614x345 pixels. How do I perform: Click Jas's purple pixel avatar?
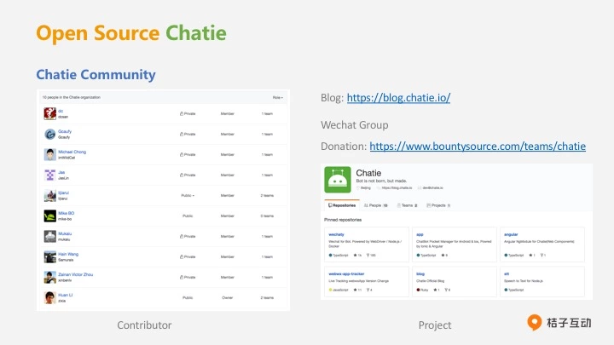[49, 175]
